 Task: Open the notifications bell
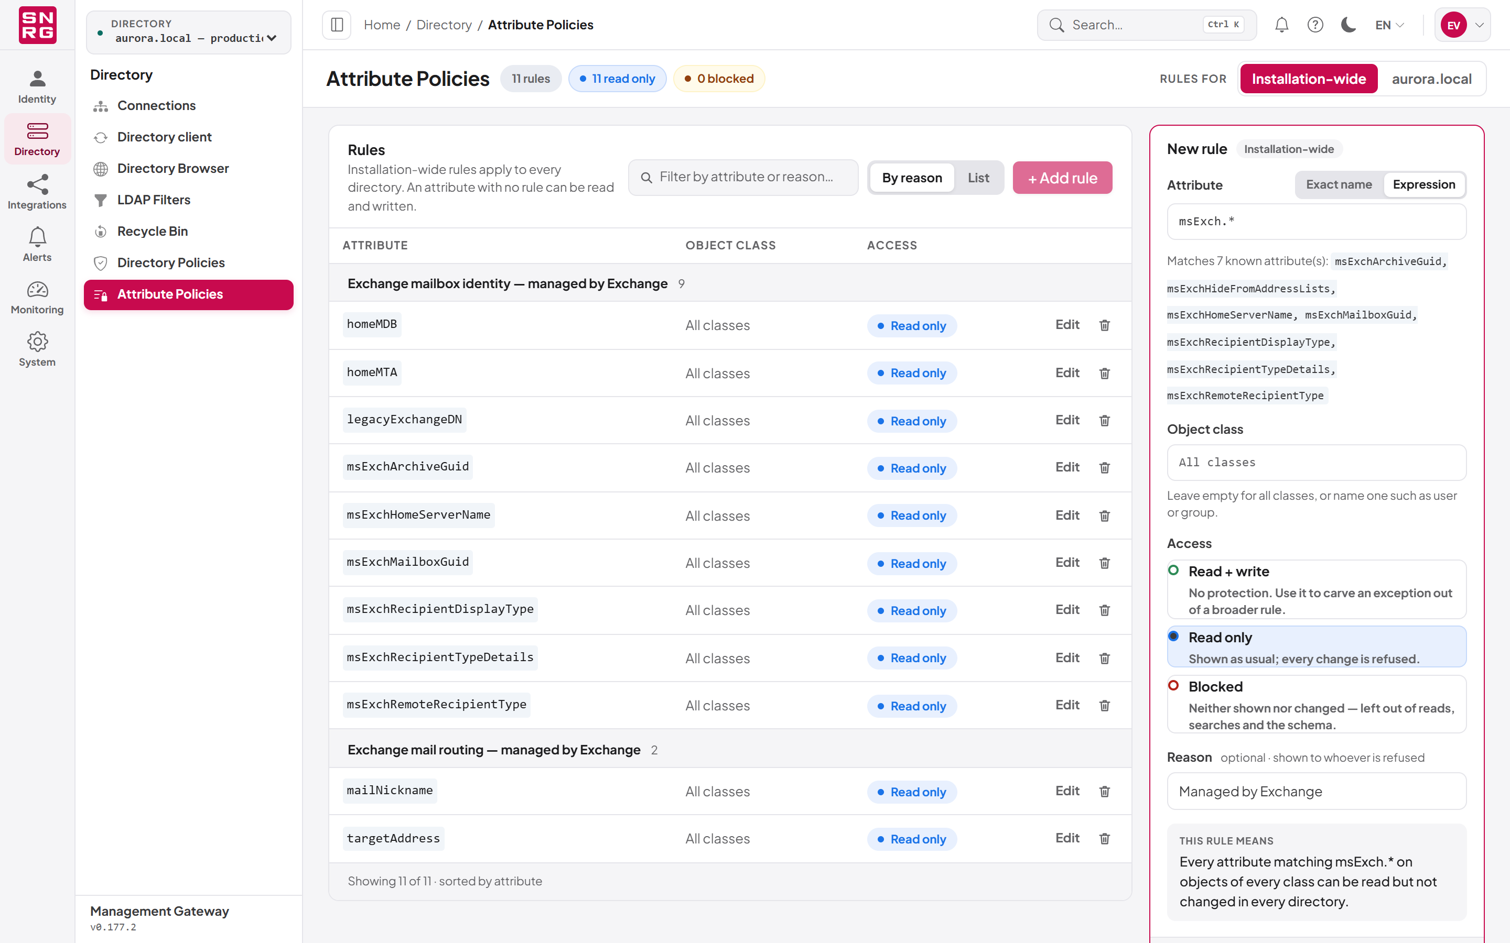point(1281,25)
